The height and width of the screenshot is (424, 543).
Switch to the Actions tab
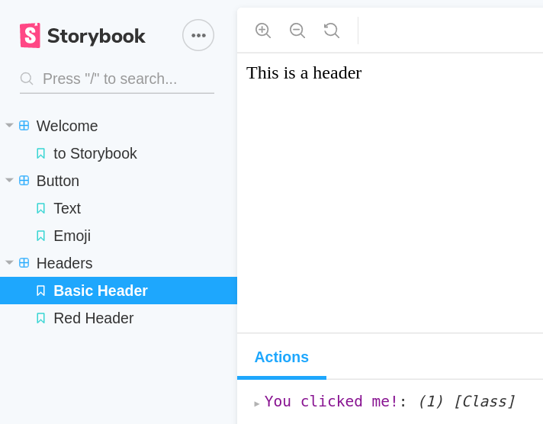(281, 357)
